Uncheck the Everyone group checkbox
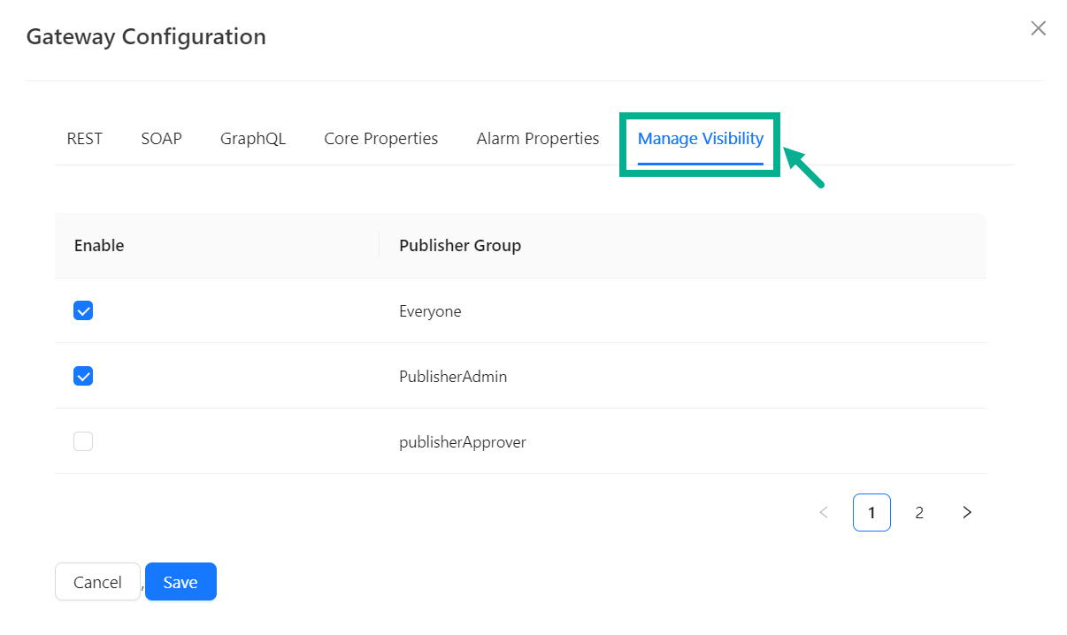The width and height of the screenshot is (1067, 635). point(83,311)
